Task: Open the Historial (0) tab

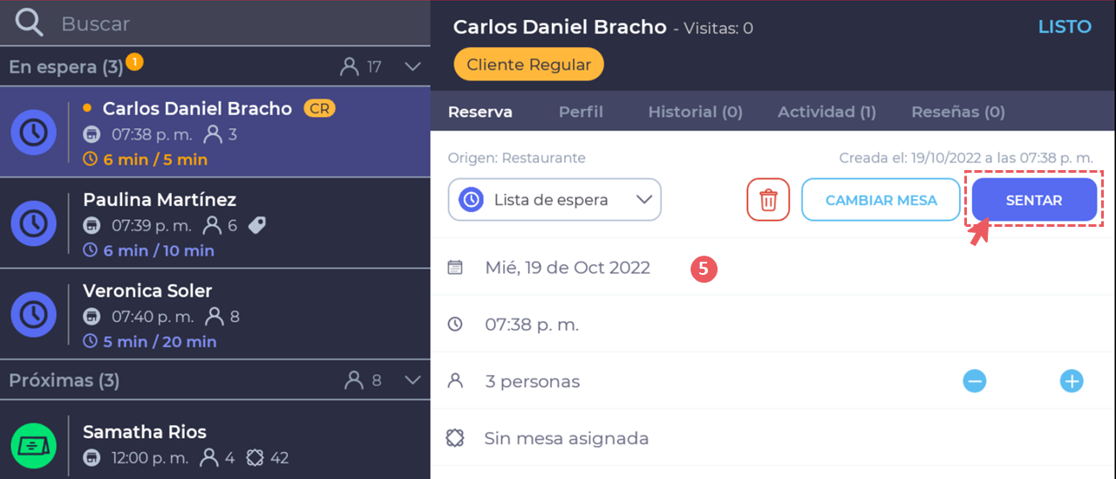Action: click(695, 112)
